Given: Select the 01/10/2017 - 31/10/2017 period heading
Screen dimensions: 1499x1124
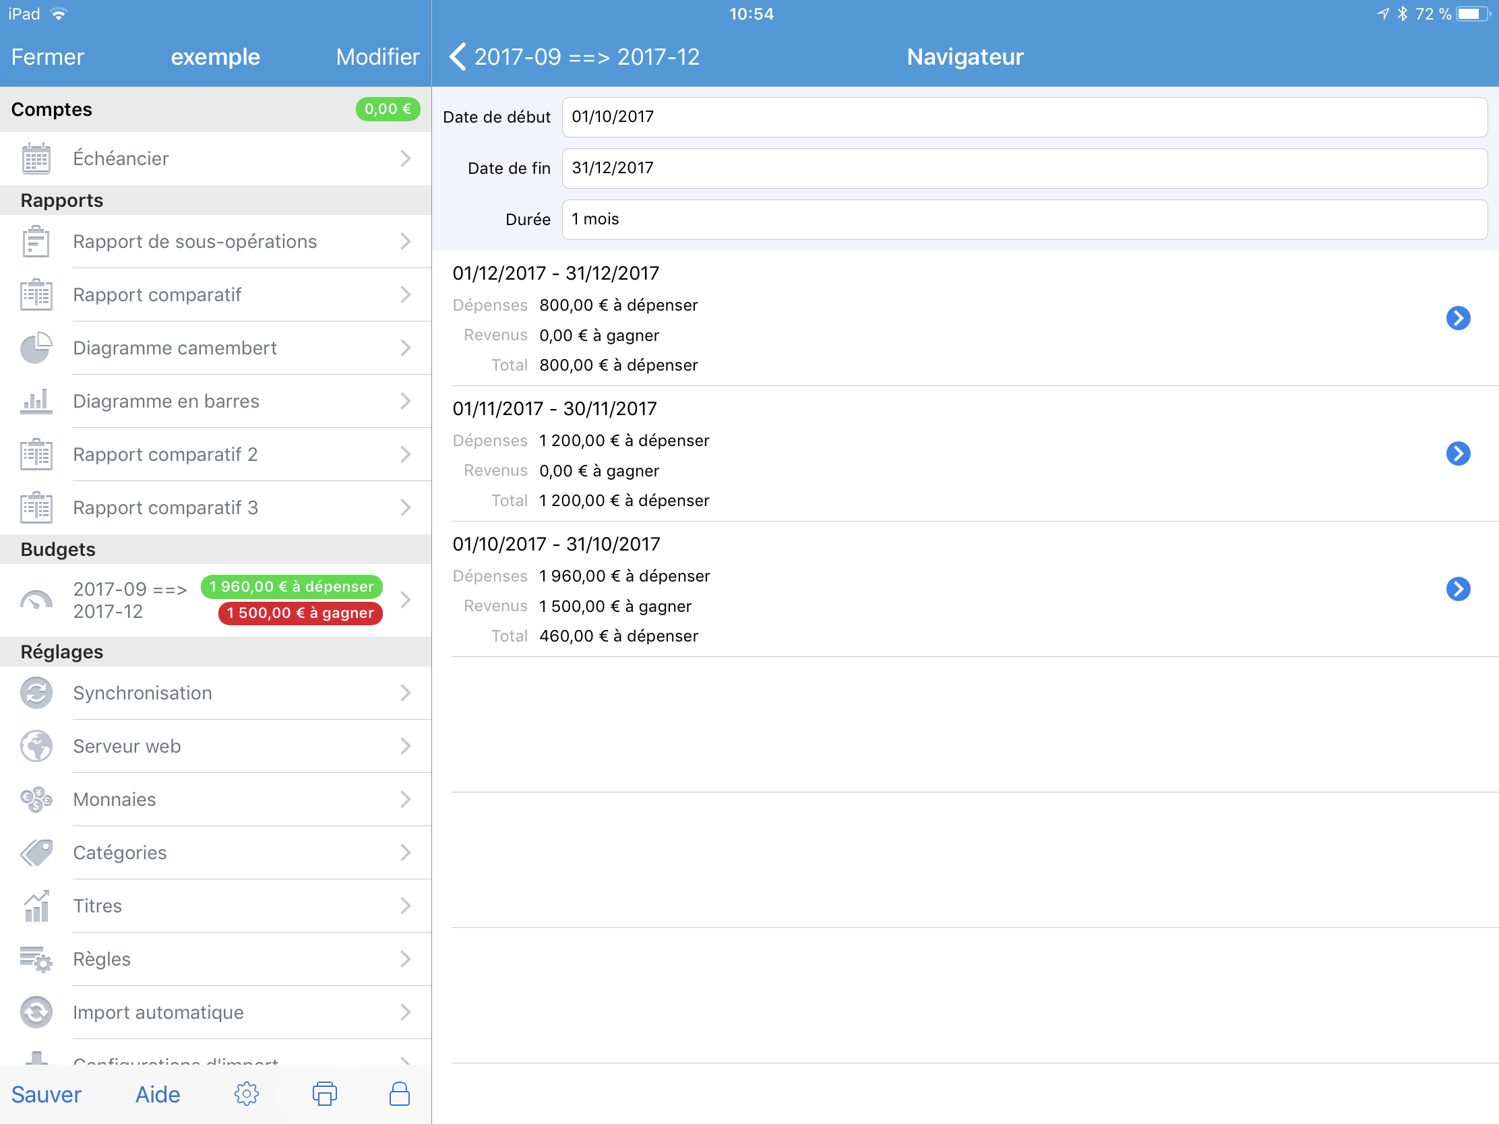Looking at the screenshot, I should click(x=555, y=544).
